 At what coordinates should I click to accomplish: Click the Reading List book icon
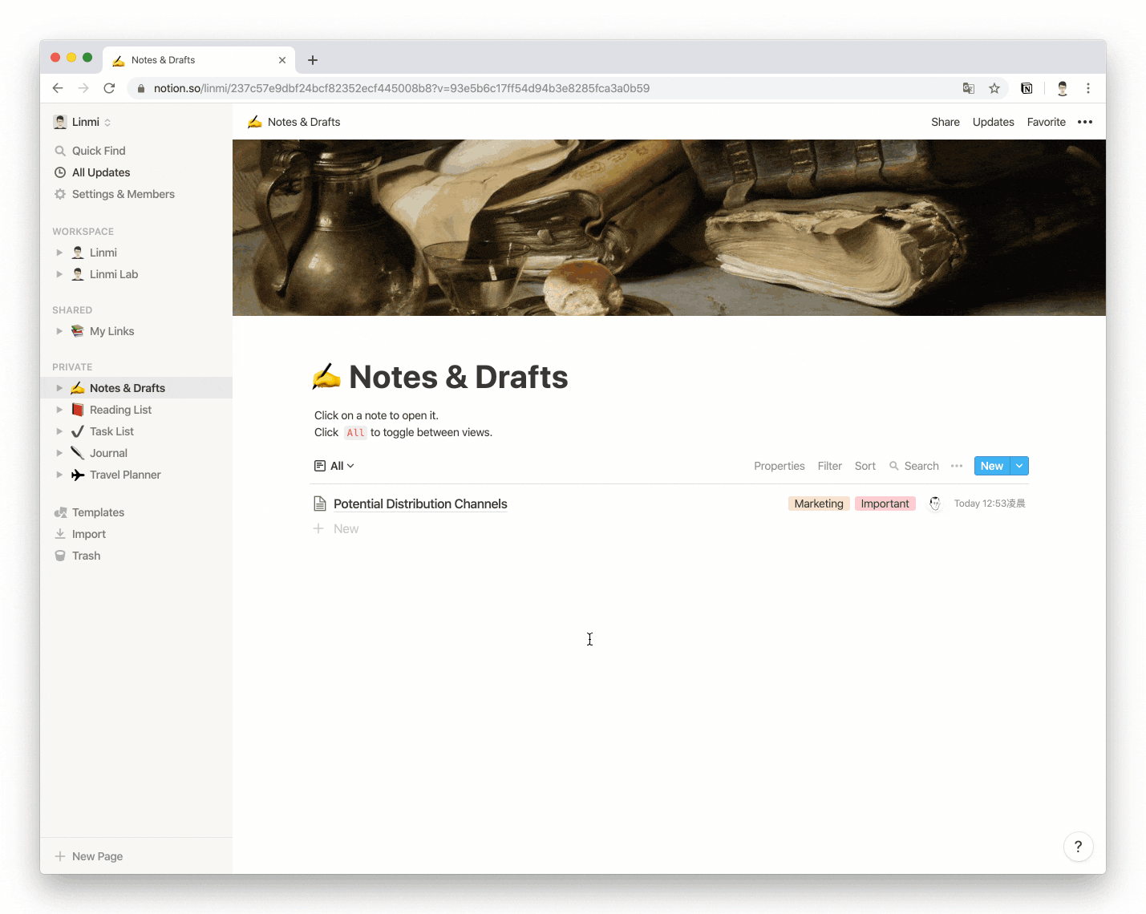(78, 410)
